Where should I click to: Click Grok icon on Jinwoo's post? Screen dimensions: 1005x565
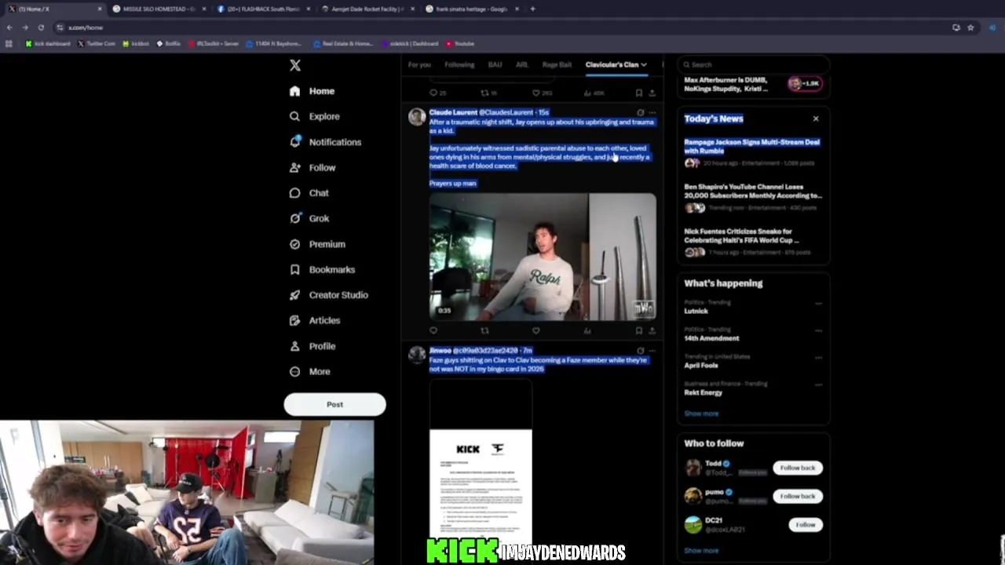click(x=640, y=351)
